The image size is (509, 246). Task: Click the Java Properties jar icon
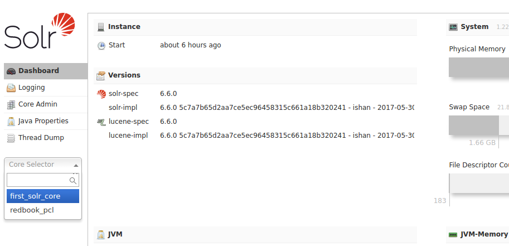(11, 121)
